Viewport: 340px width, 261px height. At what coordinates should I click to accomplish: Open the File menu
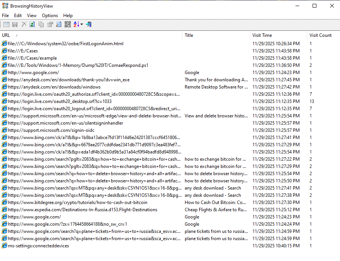click(5, 16)
